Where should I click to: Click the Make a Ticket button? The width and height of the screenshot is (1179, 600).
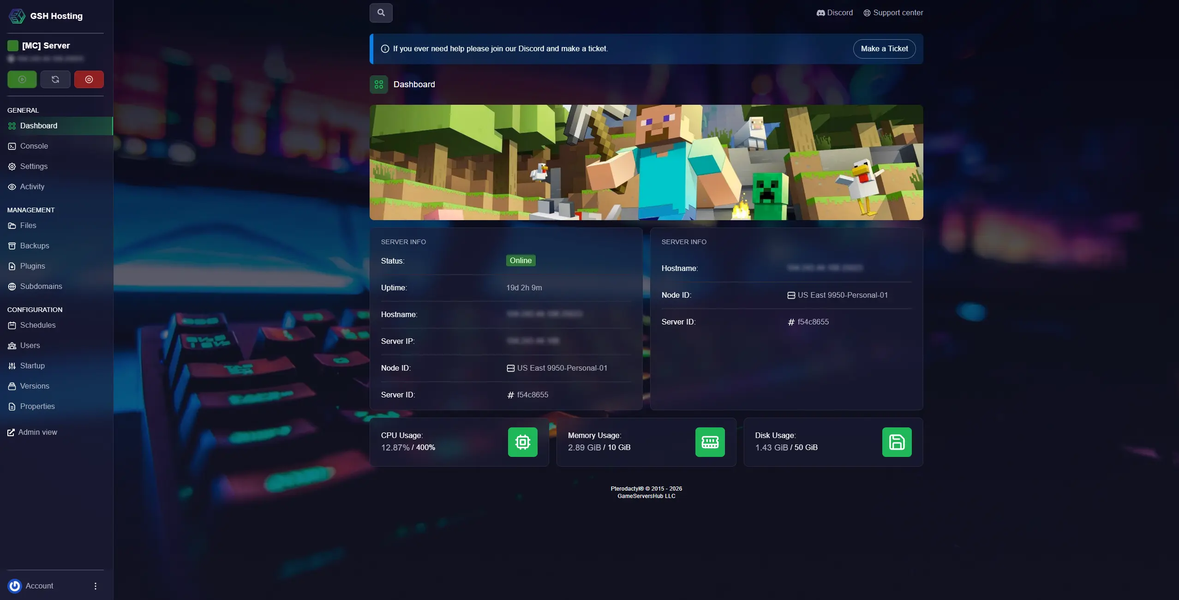pos(884,48)
